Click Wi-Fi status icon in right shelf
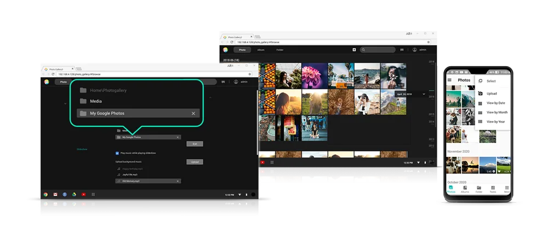The width and height of the screenshot is (548, 244). pyautogui.click(x=418, y=162)
